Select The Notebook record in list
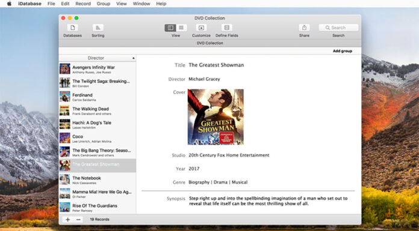This screenshot has height=231, width=419. point(98,179)
